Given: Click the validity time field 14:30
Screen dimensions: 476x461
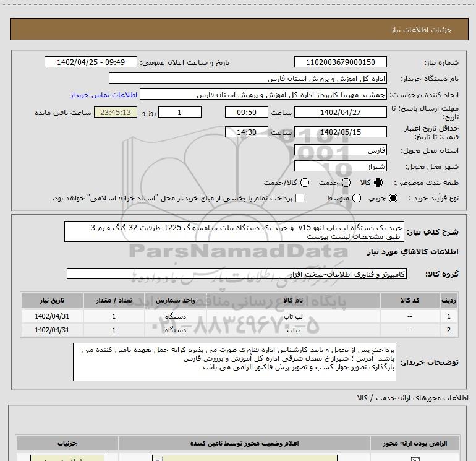Looking at the screenshot, I should 247,132.
